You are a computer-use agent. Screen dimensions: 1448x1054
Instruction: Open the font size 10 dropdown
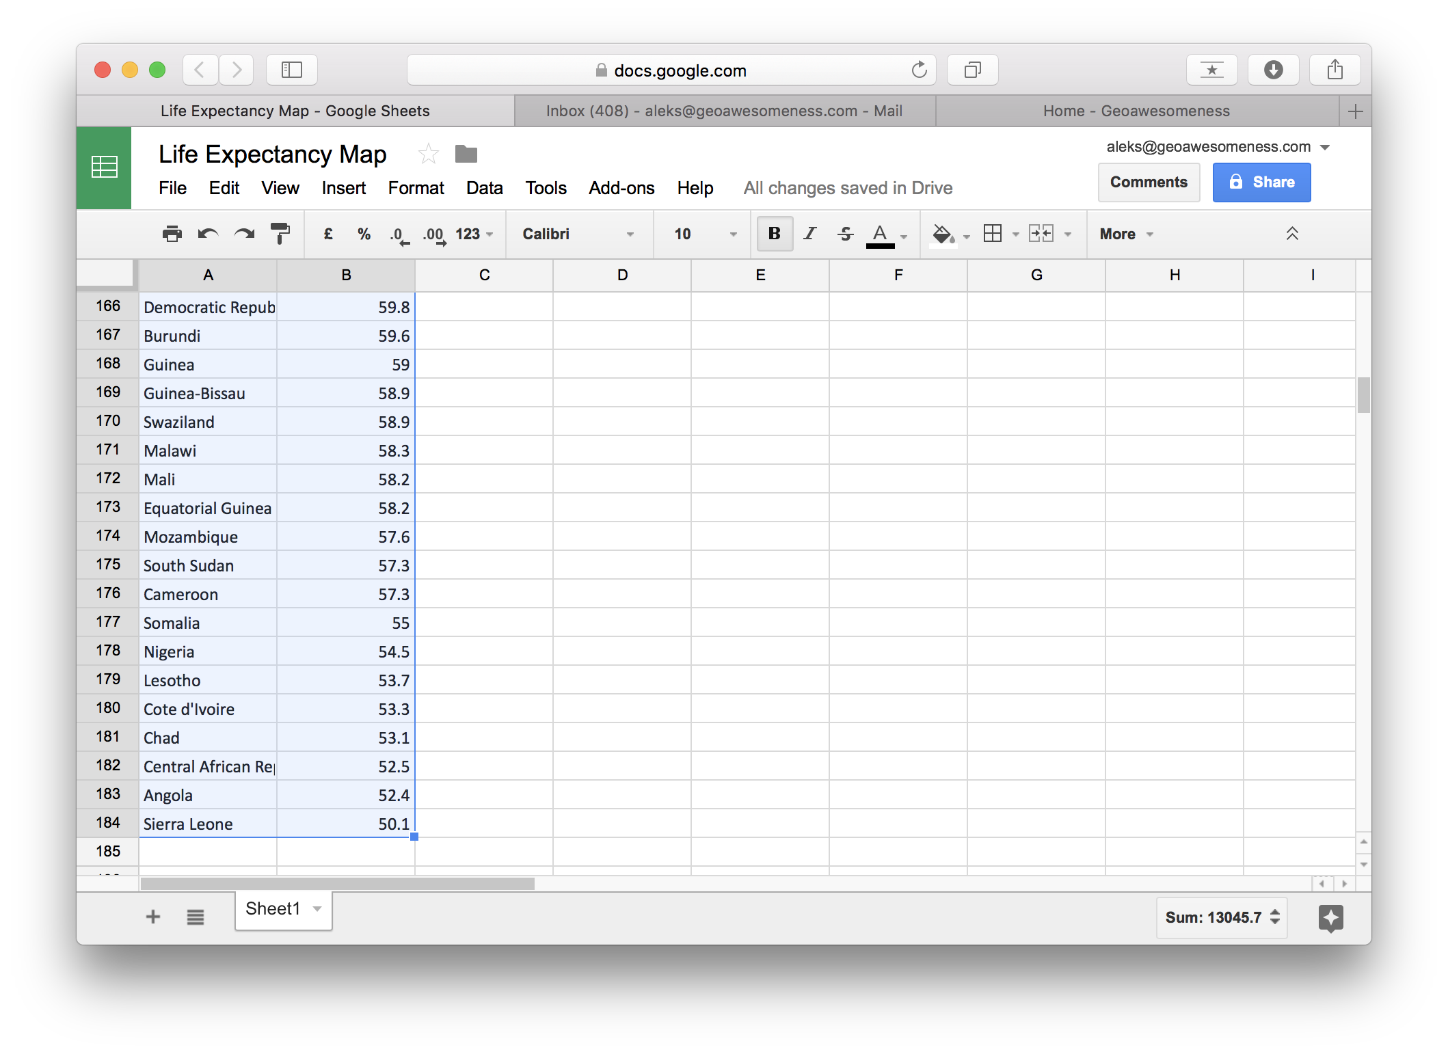(x=705, y=234)
